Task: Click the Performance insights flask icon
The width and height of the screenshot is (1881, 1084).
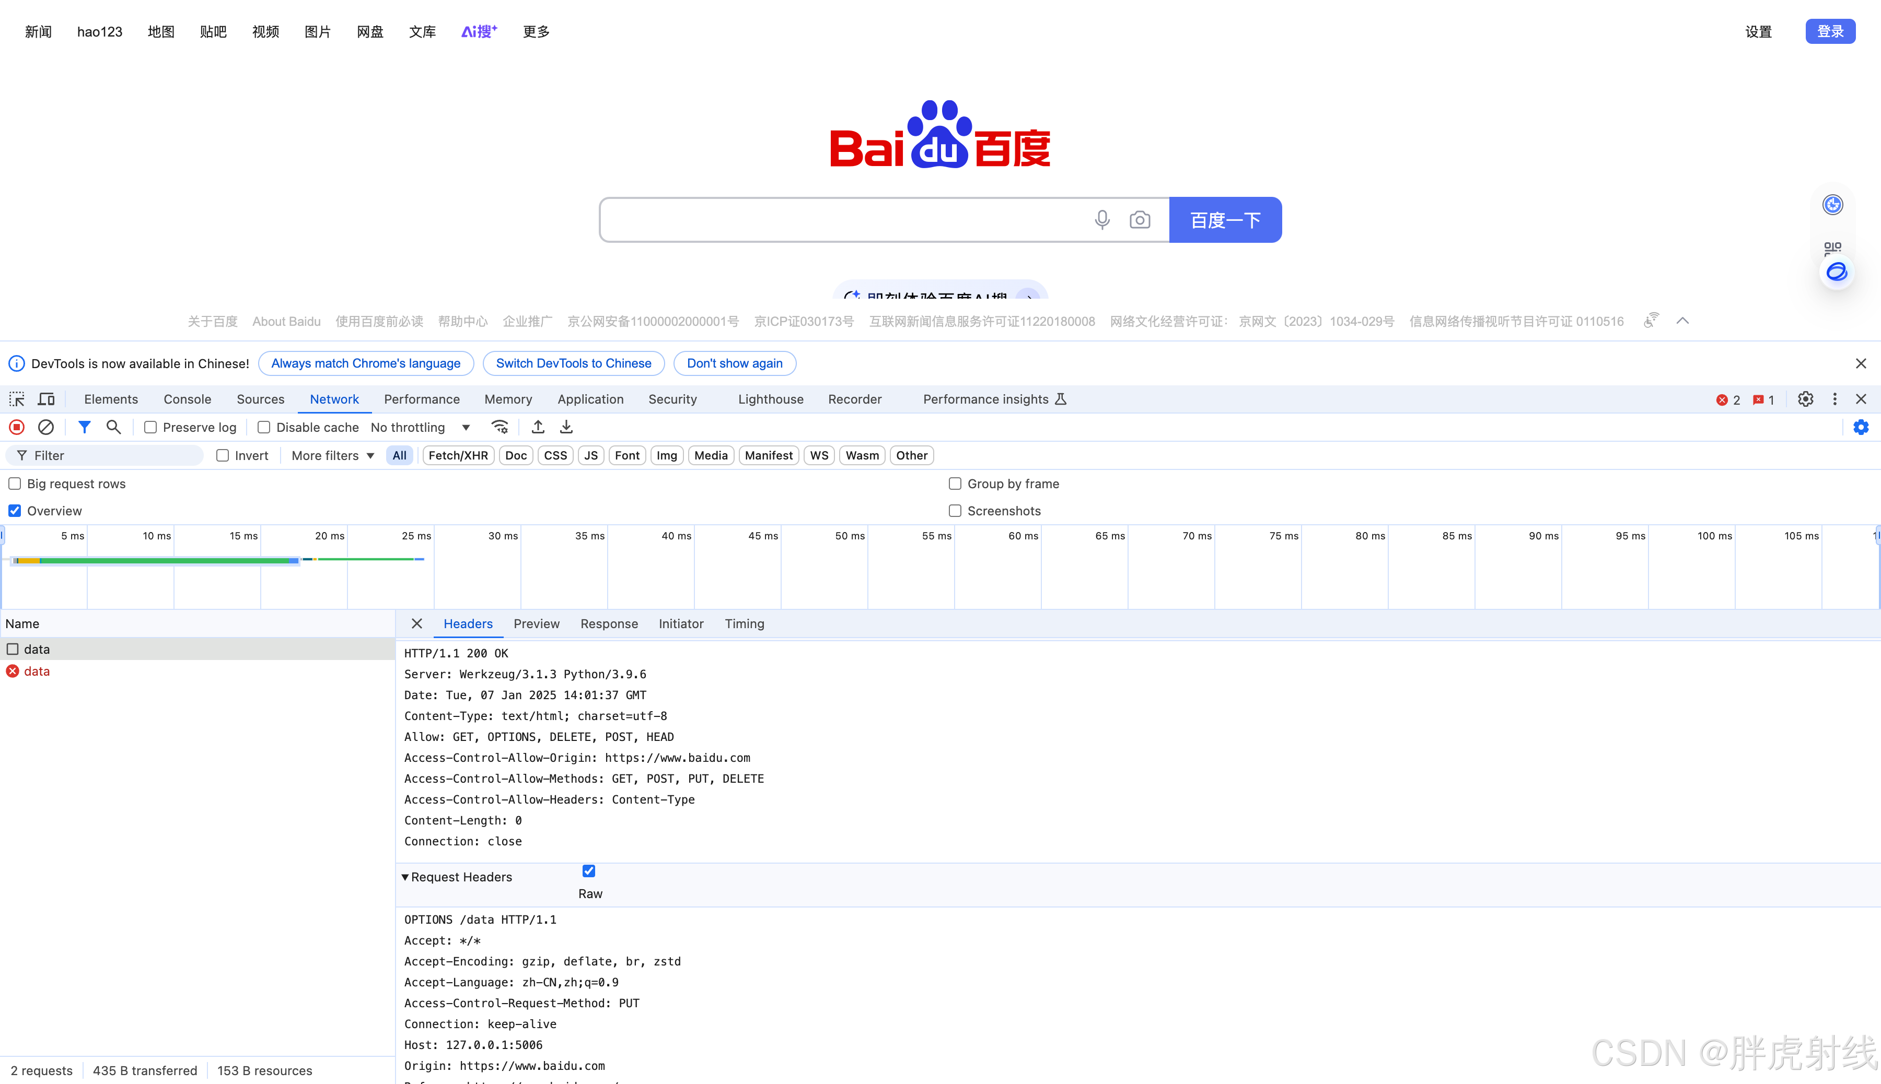Action: click(x=1061, y=399)
